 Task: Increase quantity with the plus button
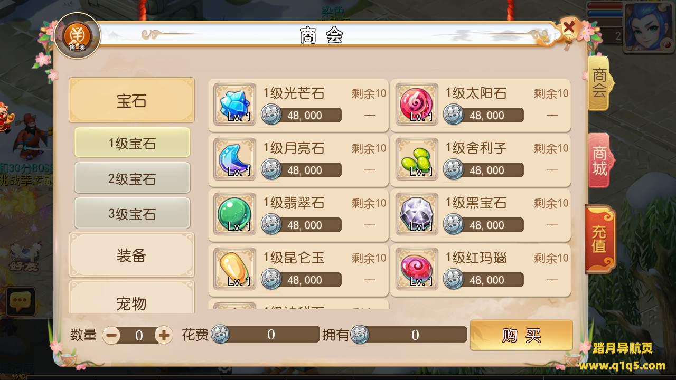pyautogui.click(x=164, y=335)
